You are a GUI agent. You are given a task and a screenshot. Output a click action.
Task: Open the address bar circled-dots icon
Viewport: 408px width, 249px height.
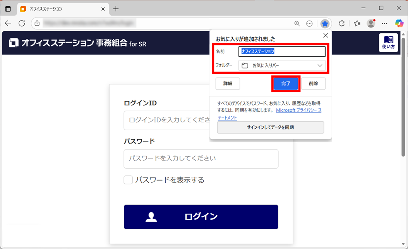click(x=309, y=24)
